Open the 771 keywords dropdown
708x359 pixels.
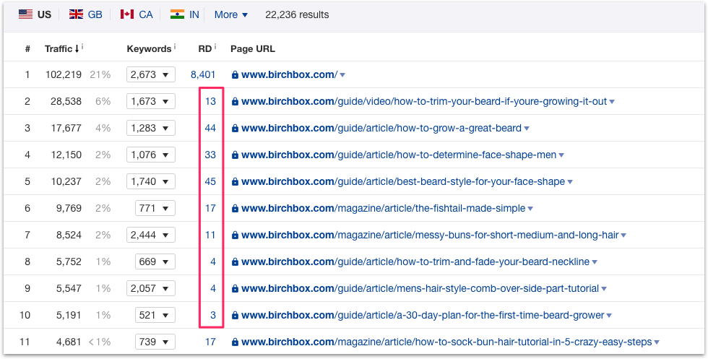coord(155,208)
